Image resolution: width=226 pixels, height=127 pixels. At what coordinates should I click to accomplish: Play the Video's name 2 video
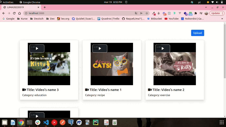coord(162,48)
